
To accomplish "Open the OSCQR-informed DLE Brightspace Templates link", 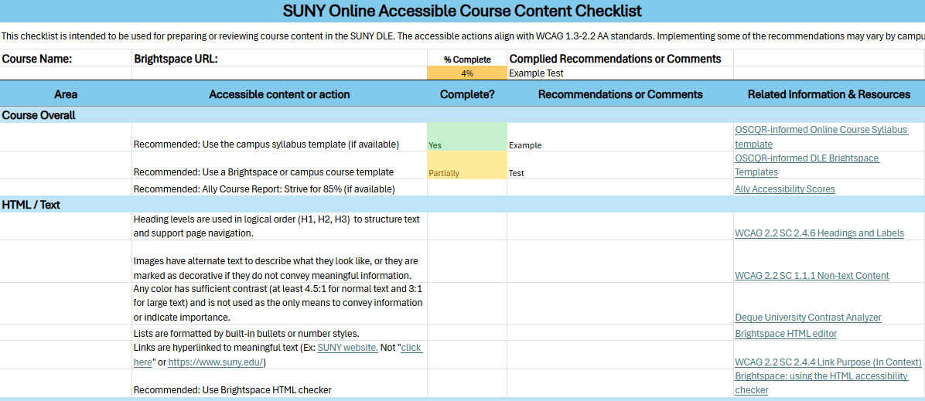I will coord(807,158).
